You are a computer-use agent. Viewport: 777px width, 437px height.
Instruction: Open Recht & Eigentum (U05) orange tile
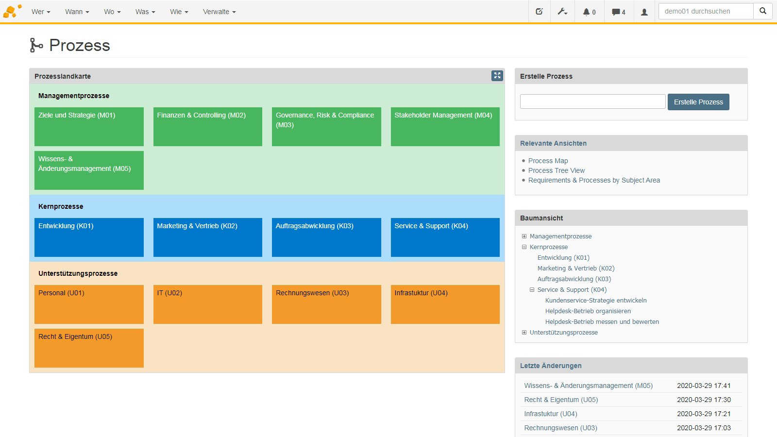click(x=89, y=348)
